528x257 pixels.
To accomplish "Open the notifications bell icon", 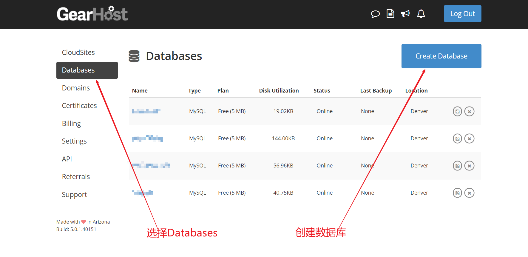I will click(421, 14).
